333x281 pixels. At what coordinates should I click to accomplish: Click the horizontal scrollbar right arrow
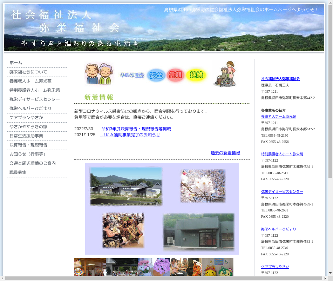(325, 278)
